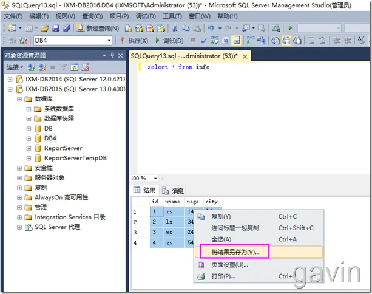Image resolution: width=372 pixels, height=294 pixels.
Task: Click the green Start play icon
Action: coord(290,28)
